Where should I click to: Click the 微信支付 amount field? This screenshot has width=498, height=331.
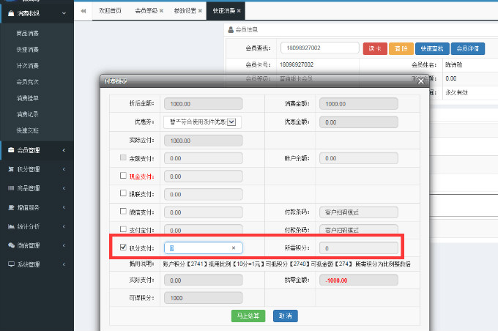204,212
